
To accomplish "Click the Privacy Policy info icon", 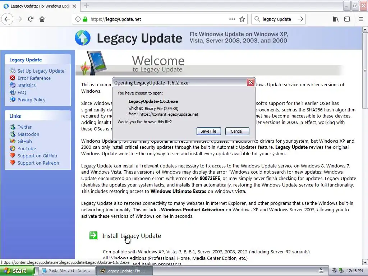I will [13, 99].
